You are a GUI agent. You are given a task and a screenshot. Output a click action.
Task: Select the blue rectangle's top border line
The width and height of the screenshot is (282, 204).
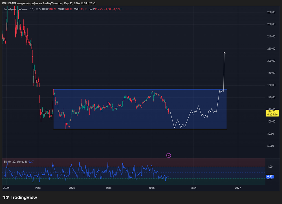click(x=140, y=89)
